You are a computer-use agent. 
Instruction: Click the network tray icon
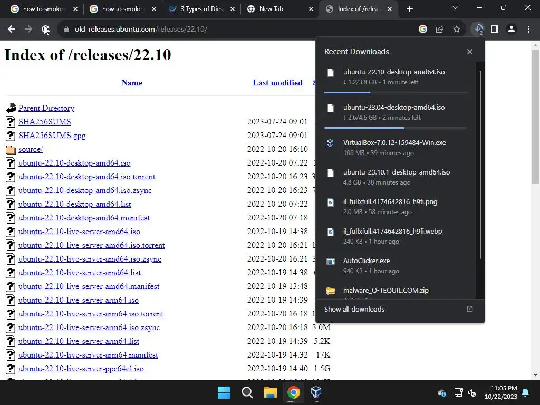click(x=458, y=392)
